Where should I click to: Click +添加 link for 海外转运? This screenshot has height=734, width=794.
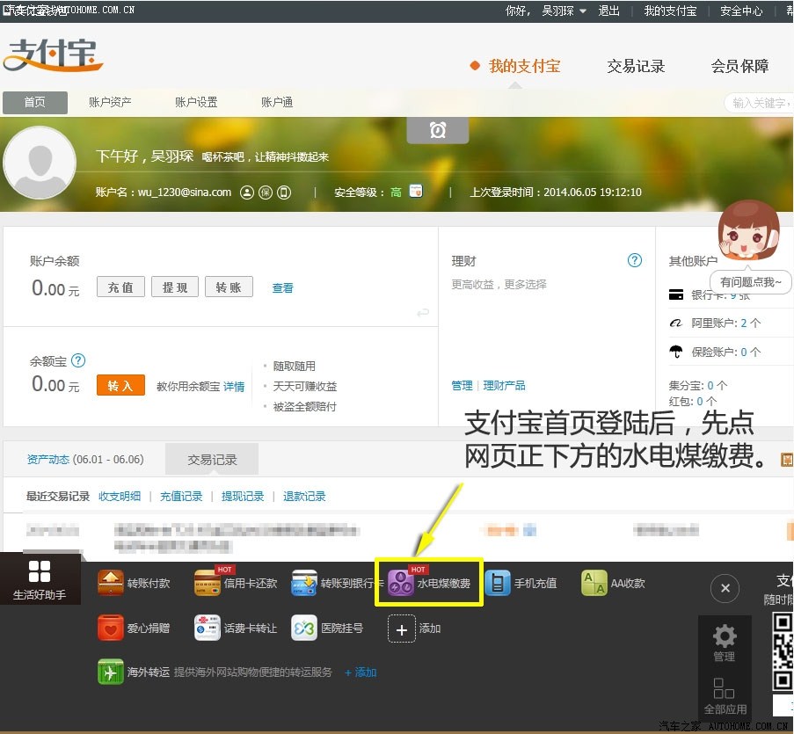[360, 672]
